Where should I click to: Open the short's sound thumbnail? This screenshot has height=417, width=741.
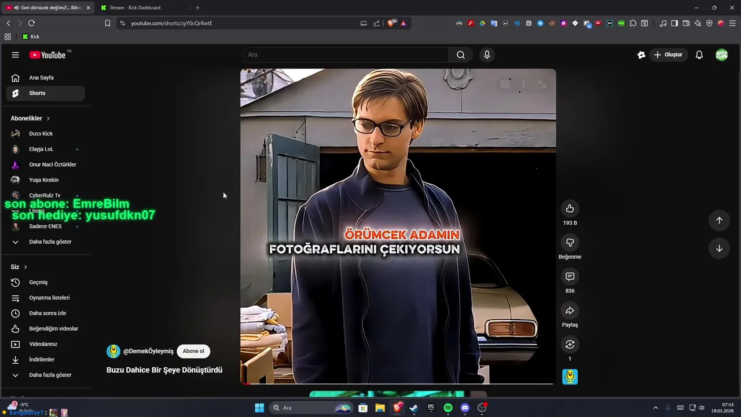point(570,377)
